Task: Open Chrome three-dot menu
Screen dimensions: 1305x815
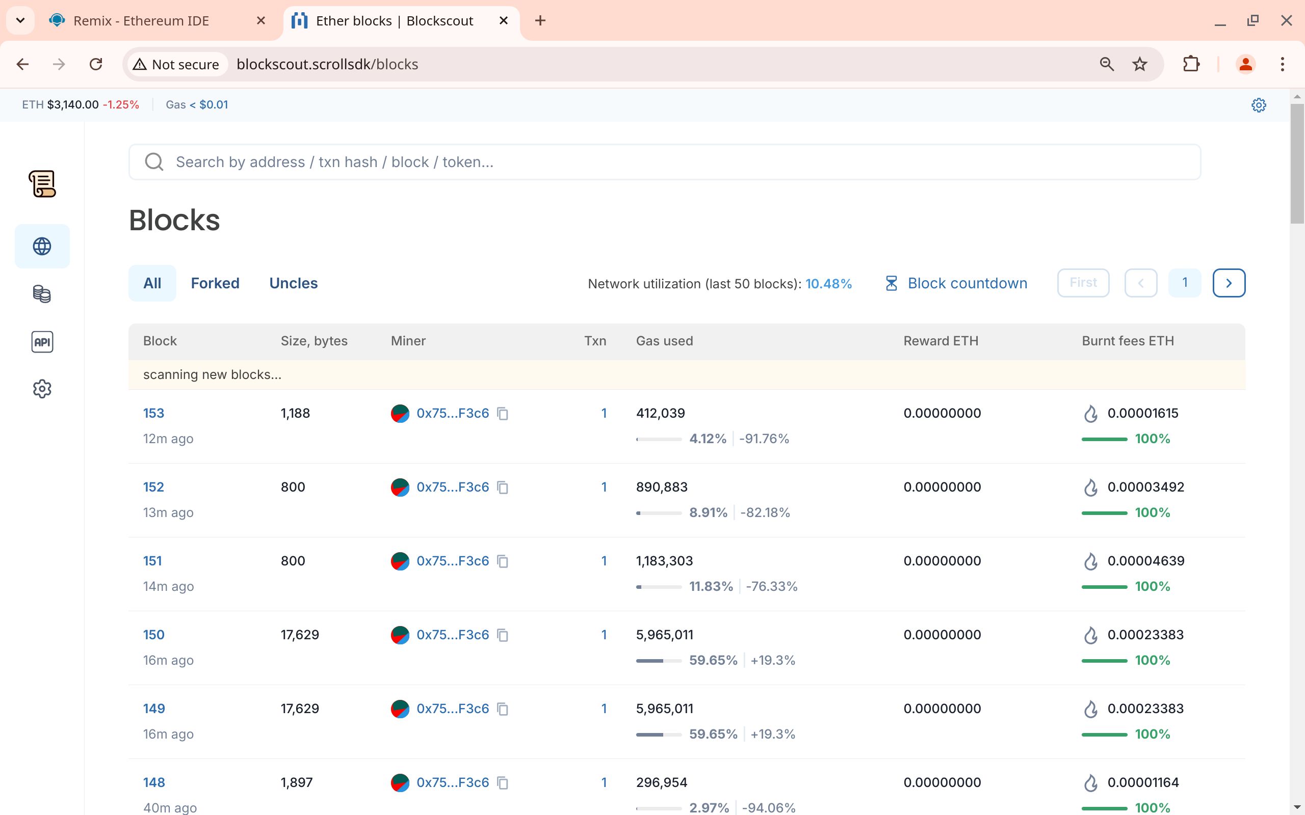Action: click(x=1283, y=64)
